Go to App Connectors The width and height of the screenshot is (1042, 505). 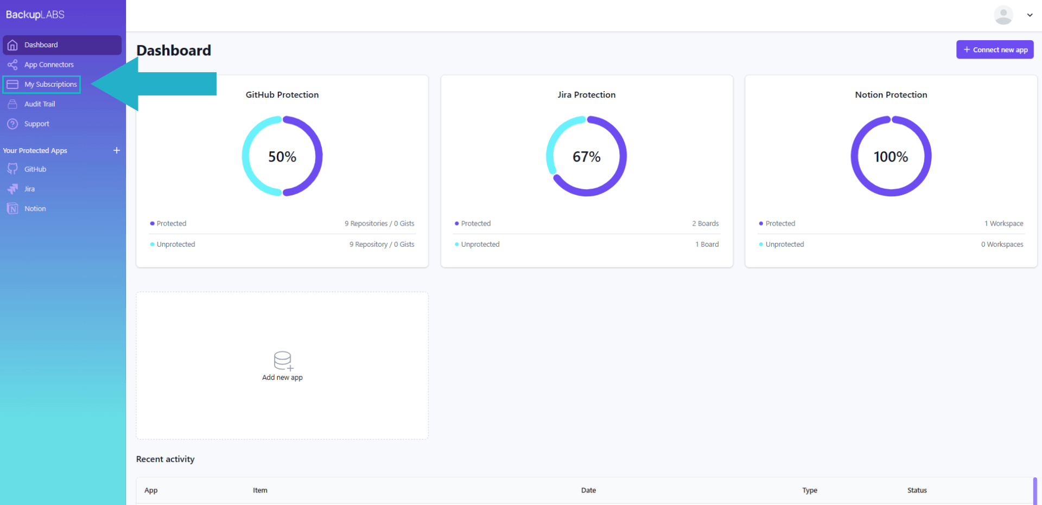49,65
